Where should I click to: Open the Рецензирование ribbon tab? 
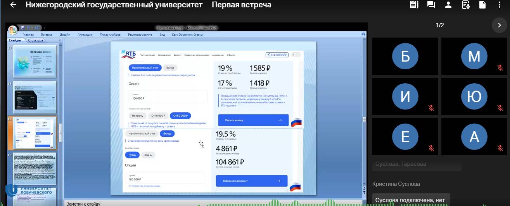[140, 34]
